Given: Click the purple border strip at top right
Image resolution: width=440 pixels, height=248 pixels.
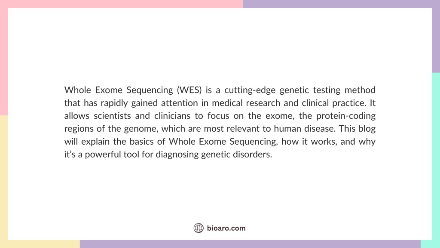Looking at the screenshot, I should pyautogui.click(x=342, y=4).
